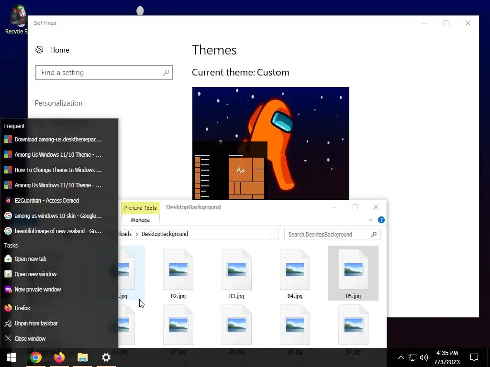The width and height of the screenshot is (490, 367).
Task: Open Settings gear on the taskbar
Action: click(x=106, y=357)
